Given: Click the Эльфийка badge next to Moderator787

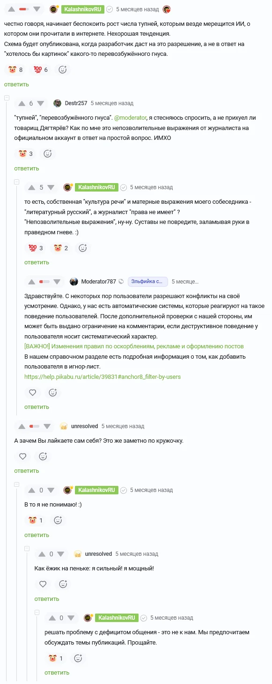Looking at the screenshot, I should click(147, 282).
